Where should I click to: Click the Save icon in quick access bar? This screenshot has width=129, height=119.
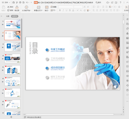coord(14,2)
